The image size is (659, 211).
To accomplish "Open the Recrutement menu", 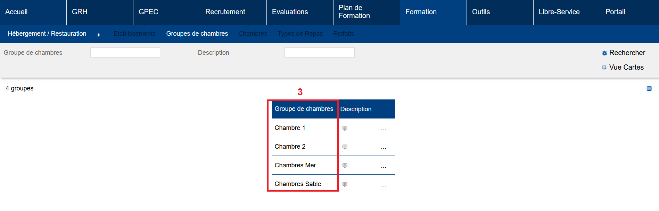I will click(225, 12).
